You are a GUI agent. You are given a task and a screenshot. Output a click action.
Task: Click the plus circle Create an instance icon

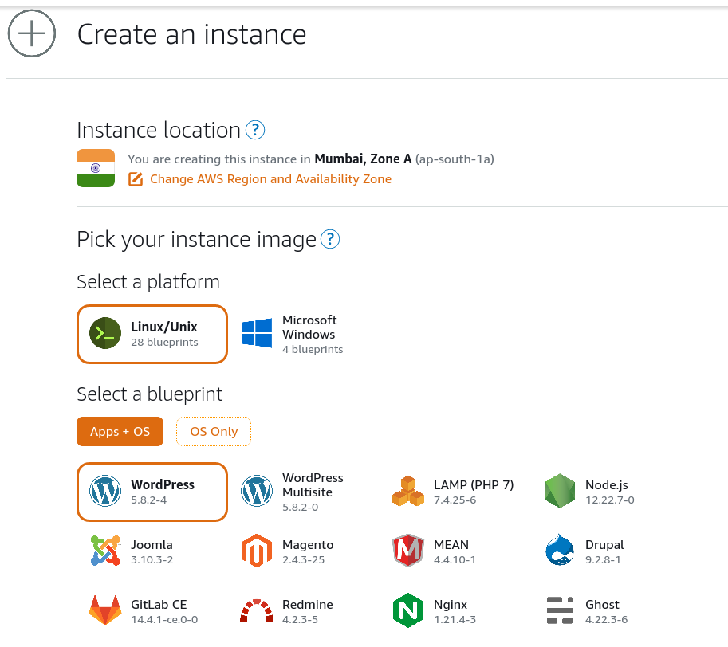(32, 33)
